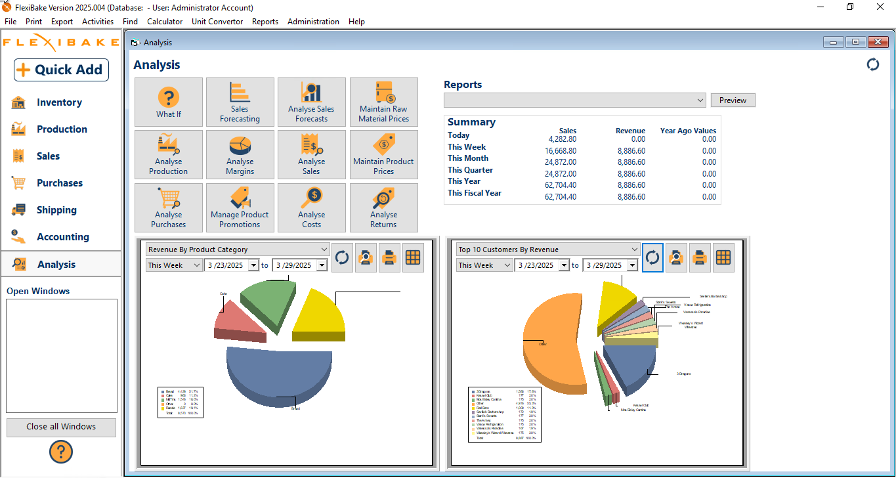
Task: Open Maintain Raw Material Prices
Action: pyautogui.click(x=384, y=102)
